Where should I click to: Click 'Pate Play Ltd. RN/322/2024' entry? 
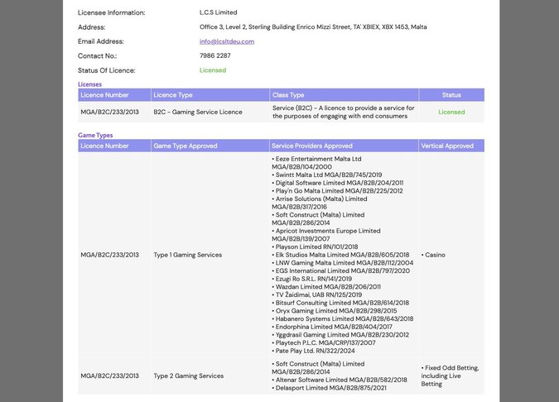click(313, 351)
